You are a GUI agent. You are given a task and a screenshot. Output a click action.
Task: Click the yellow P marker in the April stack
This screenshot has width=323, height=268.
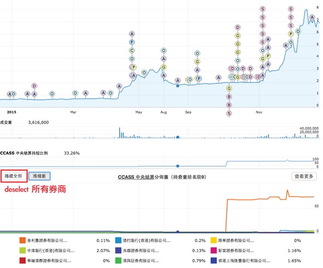[134, 67]
